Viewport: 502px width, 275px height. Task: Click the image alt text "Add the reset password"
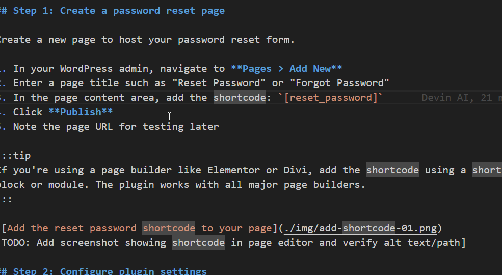click(x=71, y=228)
